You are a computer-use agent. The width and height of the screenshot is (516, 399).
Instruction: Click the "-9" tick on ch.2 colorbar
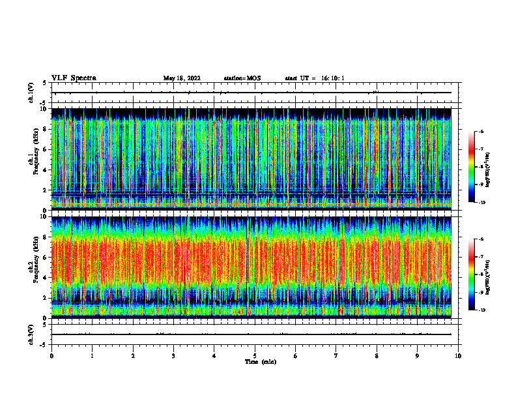pos(481,292)
